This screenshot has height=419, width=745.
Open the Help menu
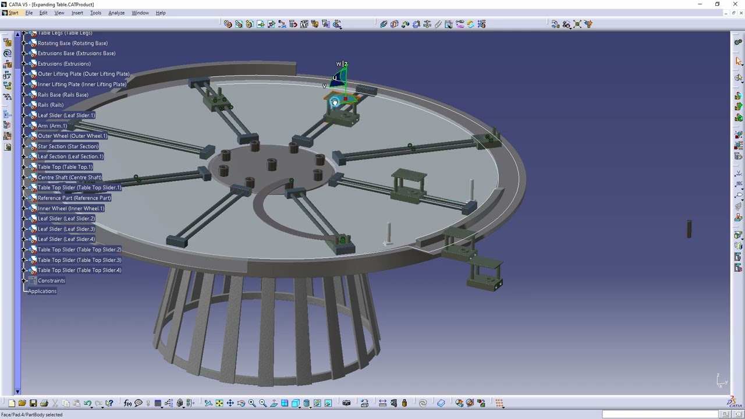[161, 13]
